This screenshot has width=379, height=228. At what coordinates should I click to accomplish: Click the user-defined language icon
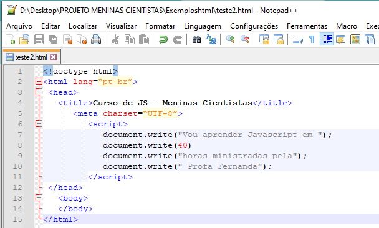tap(341, 39)
